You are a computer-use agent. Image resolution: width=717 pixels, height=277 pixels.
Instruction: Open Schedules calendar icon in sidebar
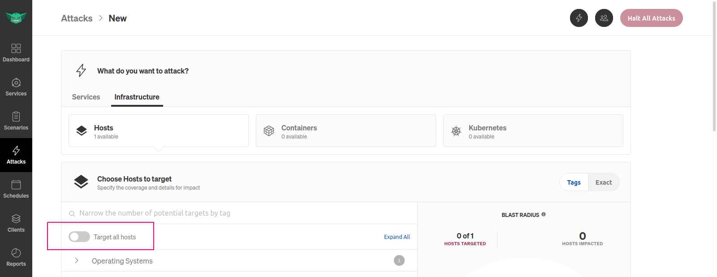16,185
